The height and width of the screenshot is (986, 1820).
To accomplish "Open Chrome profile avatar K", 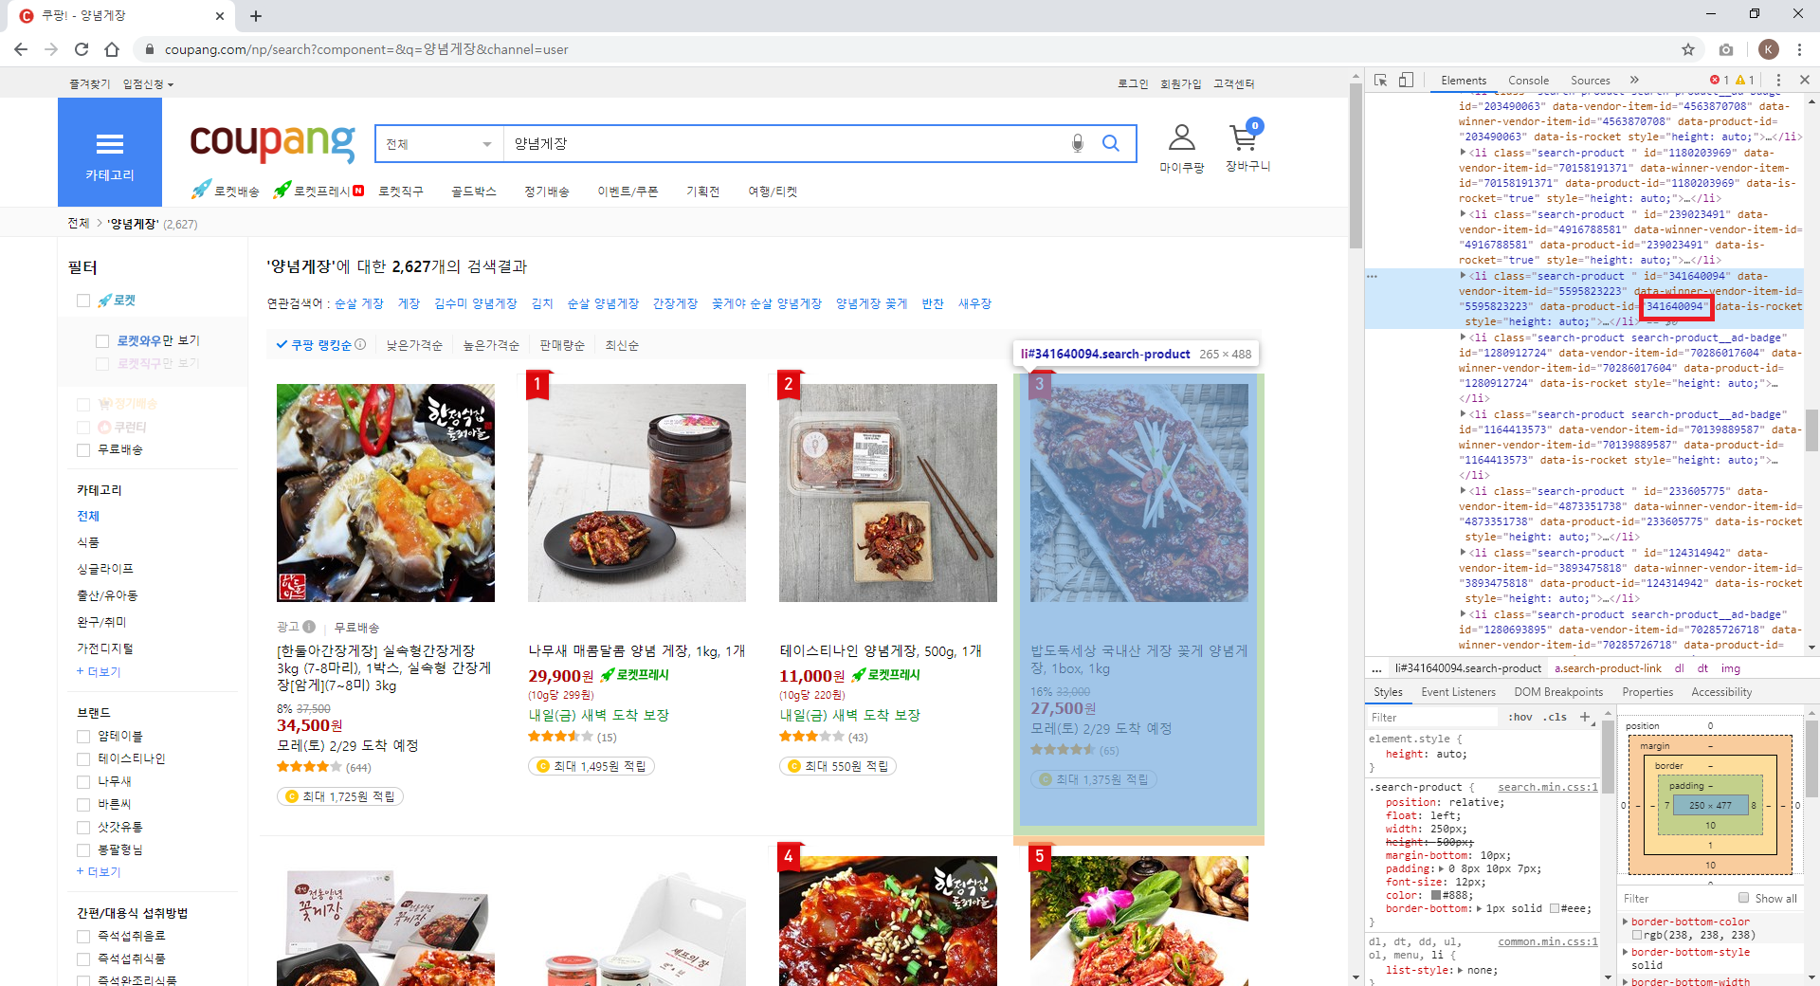I will click(1768, 49).
